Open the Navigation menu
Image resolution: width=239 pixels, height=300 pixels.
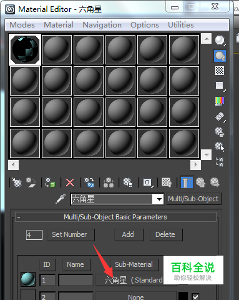click(x=102, y=25)
